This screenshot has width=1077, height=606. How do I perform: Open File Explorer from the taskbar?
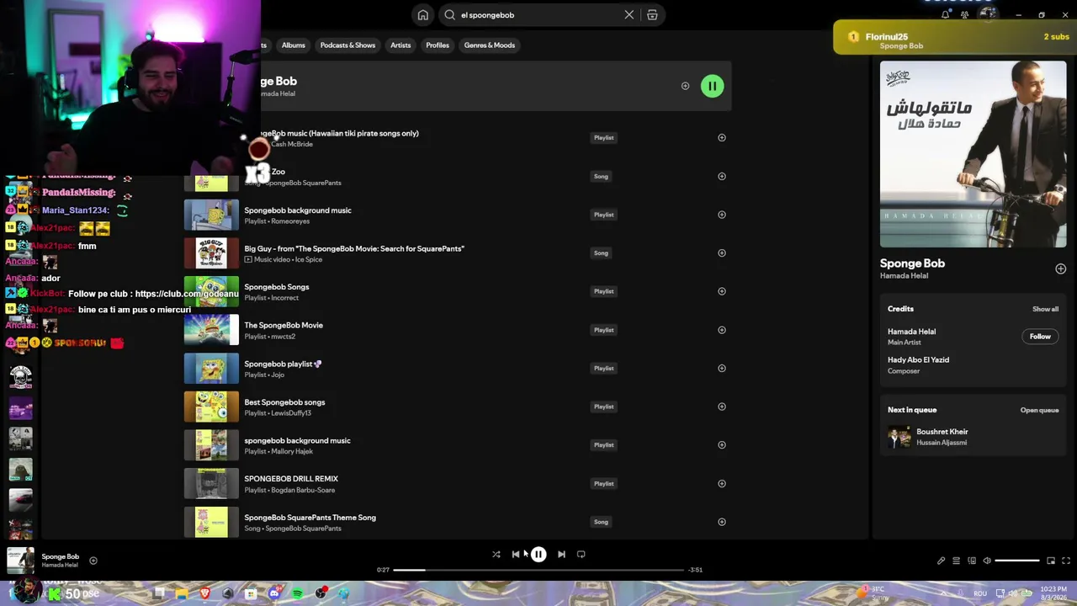tap(182, 594)
